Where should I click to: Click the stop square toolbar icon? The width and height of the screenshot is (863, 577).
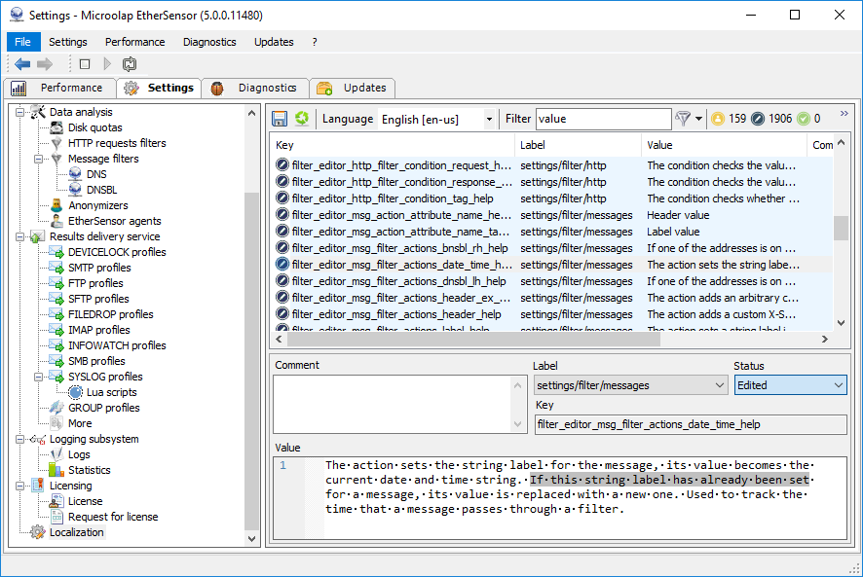pyautogui.click(x=85, y=64)
